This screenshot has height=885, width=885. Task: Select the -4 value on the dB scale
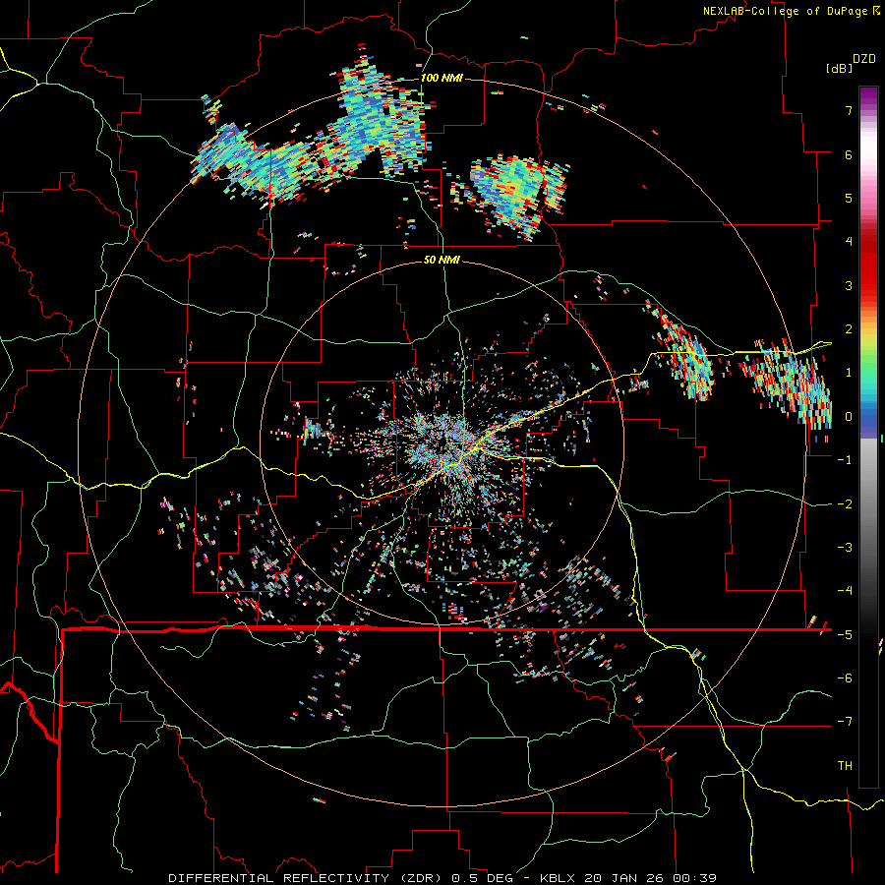point(845,591)
